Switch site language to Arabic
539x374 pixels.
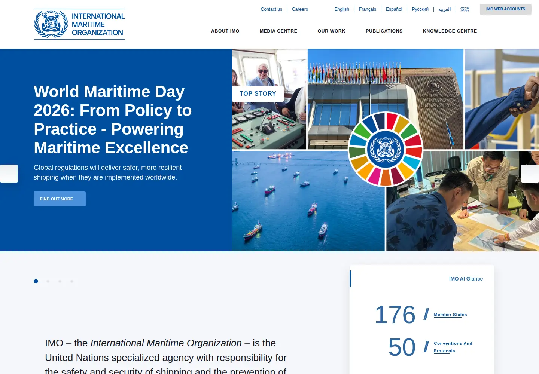coord(445,9)
